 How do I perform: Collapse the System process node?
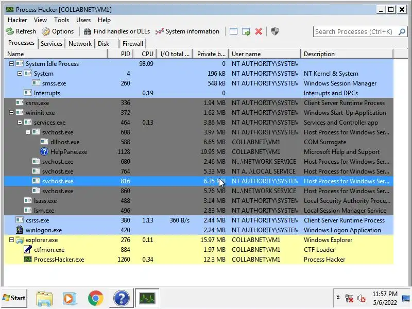tap(20, 74)
